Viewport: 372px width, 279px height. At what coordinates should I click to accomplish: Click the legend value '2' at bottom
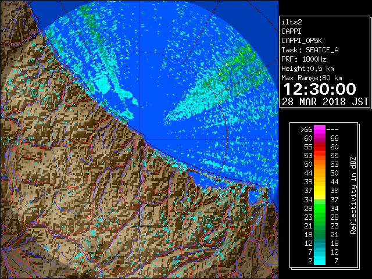310,261
